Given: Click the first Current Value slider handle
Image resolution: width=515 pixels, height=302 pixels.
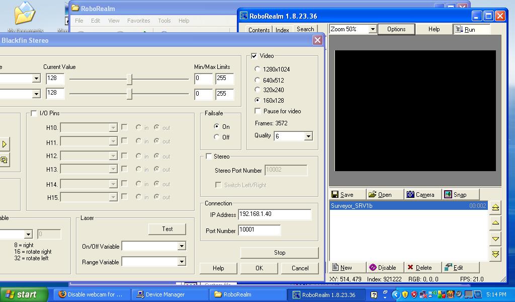Looking at the screenshot, I should click(129, 79).
